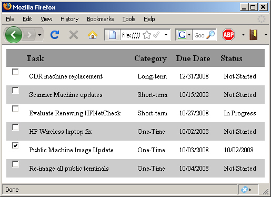Open the address bar history dropdown
Viewport: 271px width, 197px height.
(166, 35)
